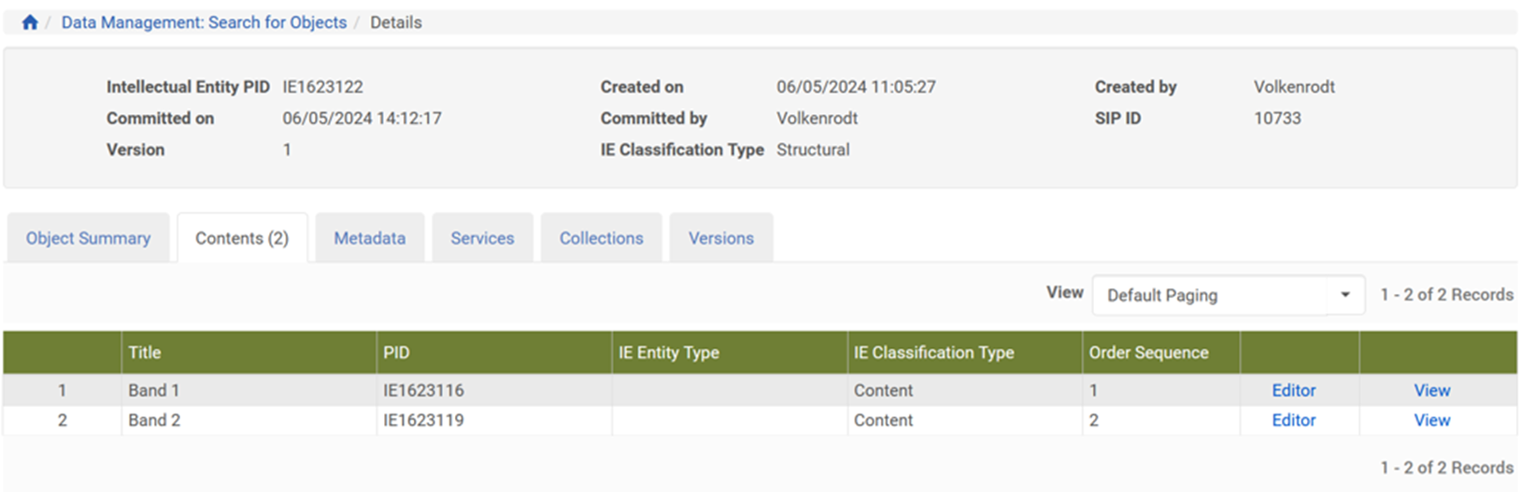Sort by the PID column header
The image size is (1521, 492).
[396, 353]
